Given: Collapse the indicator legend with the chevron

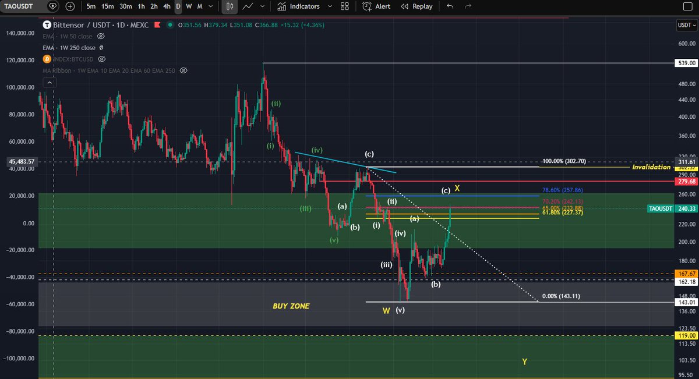Looking at the screenshot, I should (x=49, y=83).
